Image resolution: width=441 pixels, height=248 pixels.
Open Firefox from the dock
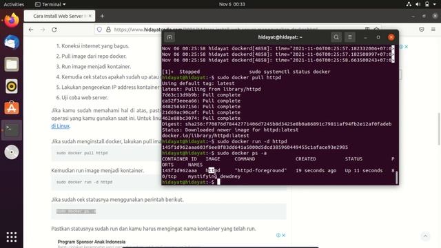pyautogui.click(x=12, y=21)
